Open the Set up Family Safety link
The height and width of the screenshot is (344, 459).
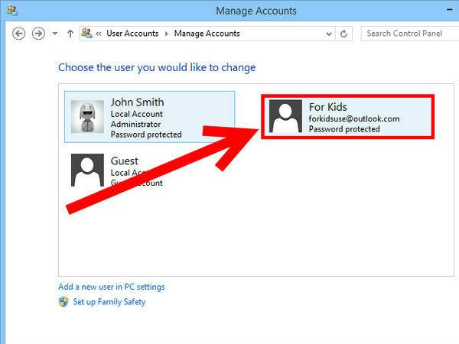(109, 302)
